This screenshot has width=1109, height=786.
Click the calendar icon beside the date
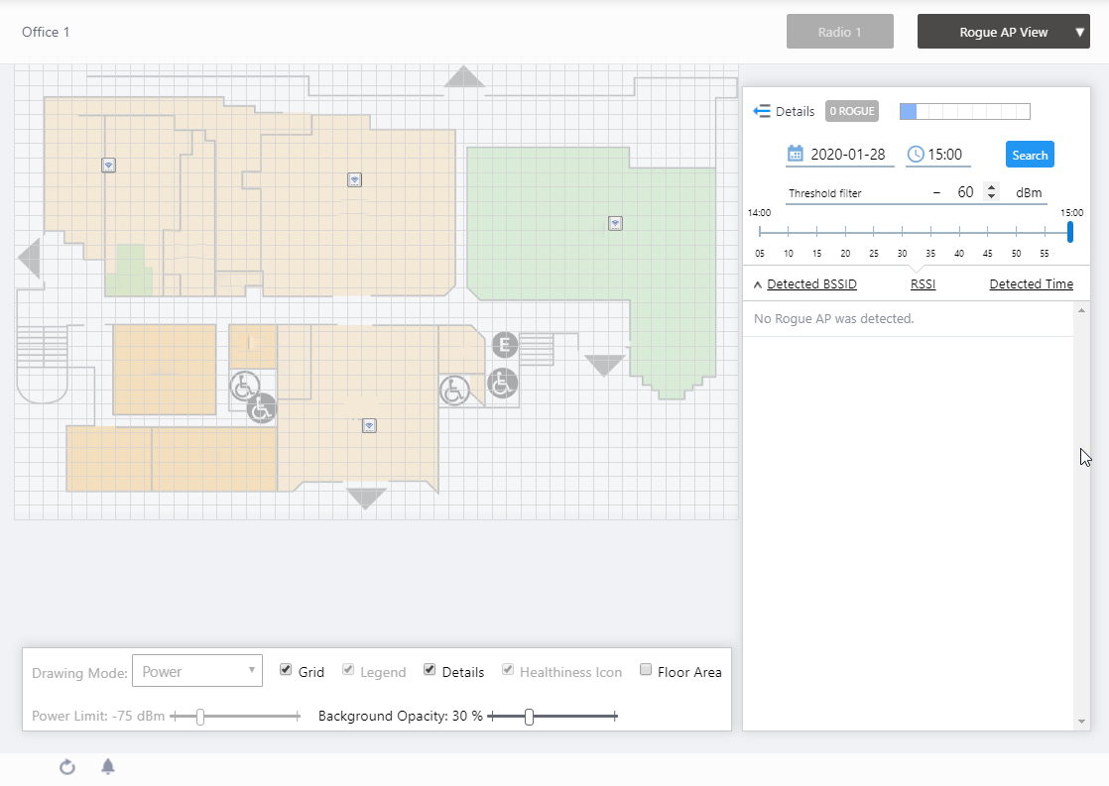pos(795,154)
